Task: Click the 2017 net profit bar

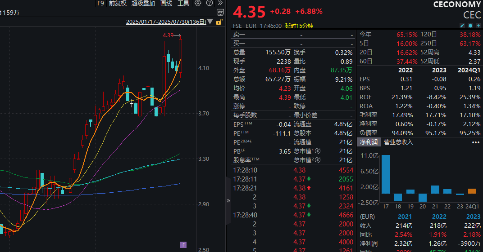Action: coord(386,174)
